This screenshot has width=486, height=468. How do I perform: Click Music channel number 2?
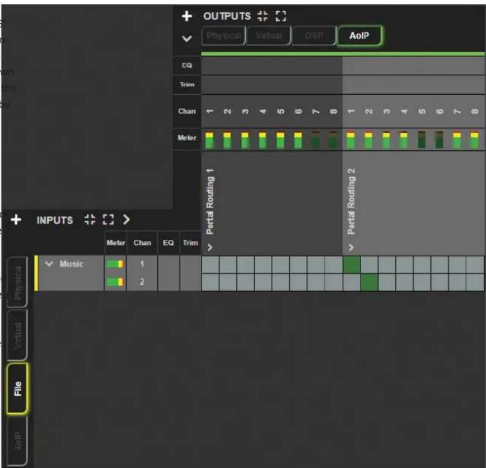pos(142,282)
